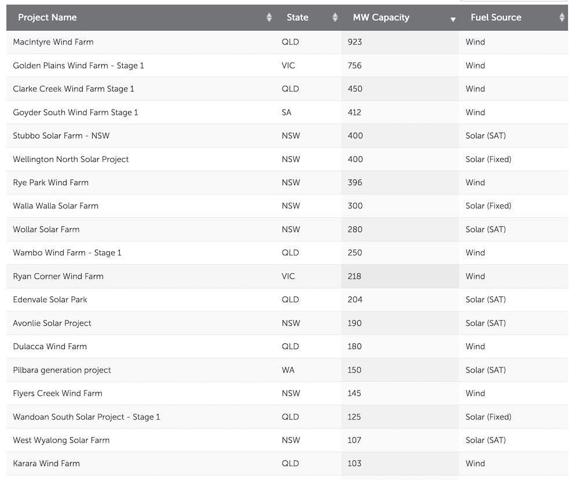Image resolution: width=579 pixels, height=480 pixels.
Task: Click Solar (Fixed) in Wandoan South row
Action: pos(489,417)
